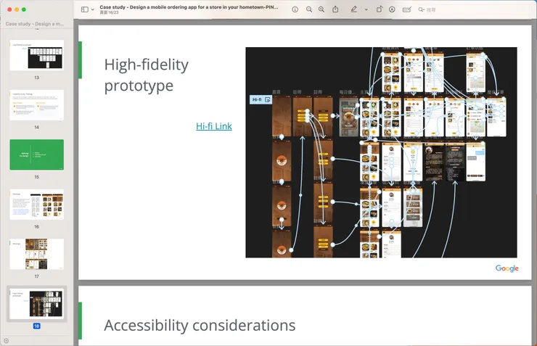Image resolution: width=537 pixels, height=346 pixels.
Task: Click the sidebar document name header
Action: (35, 24)
